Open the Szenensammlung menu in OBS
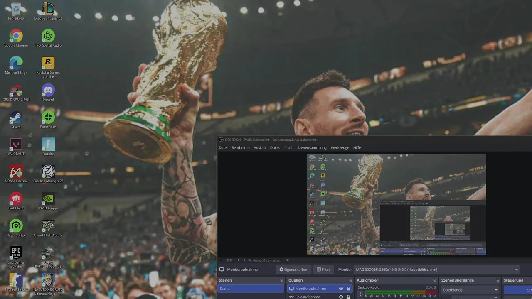532x299 pixels. tap(312, 148)
